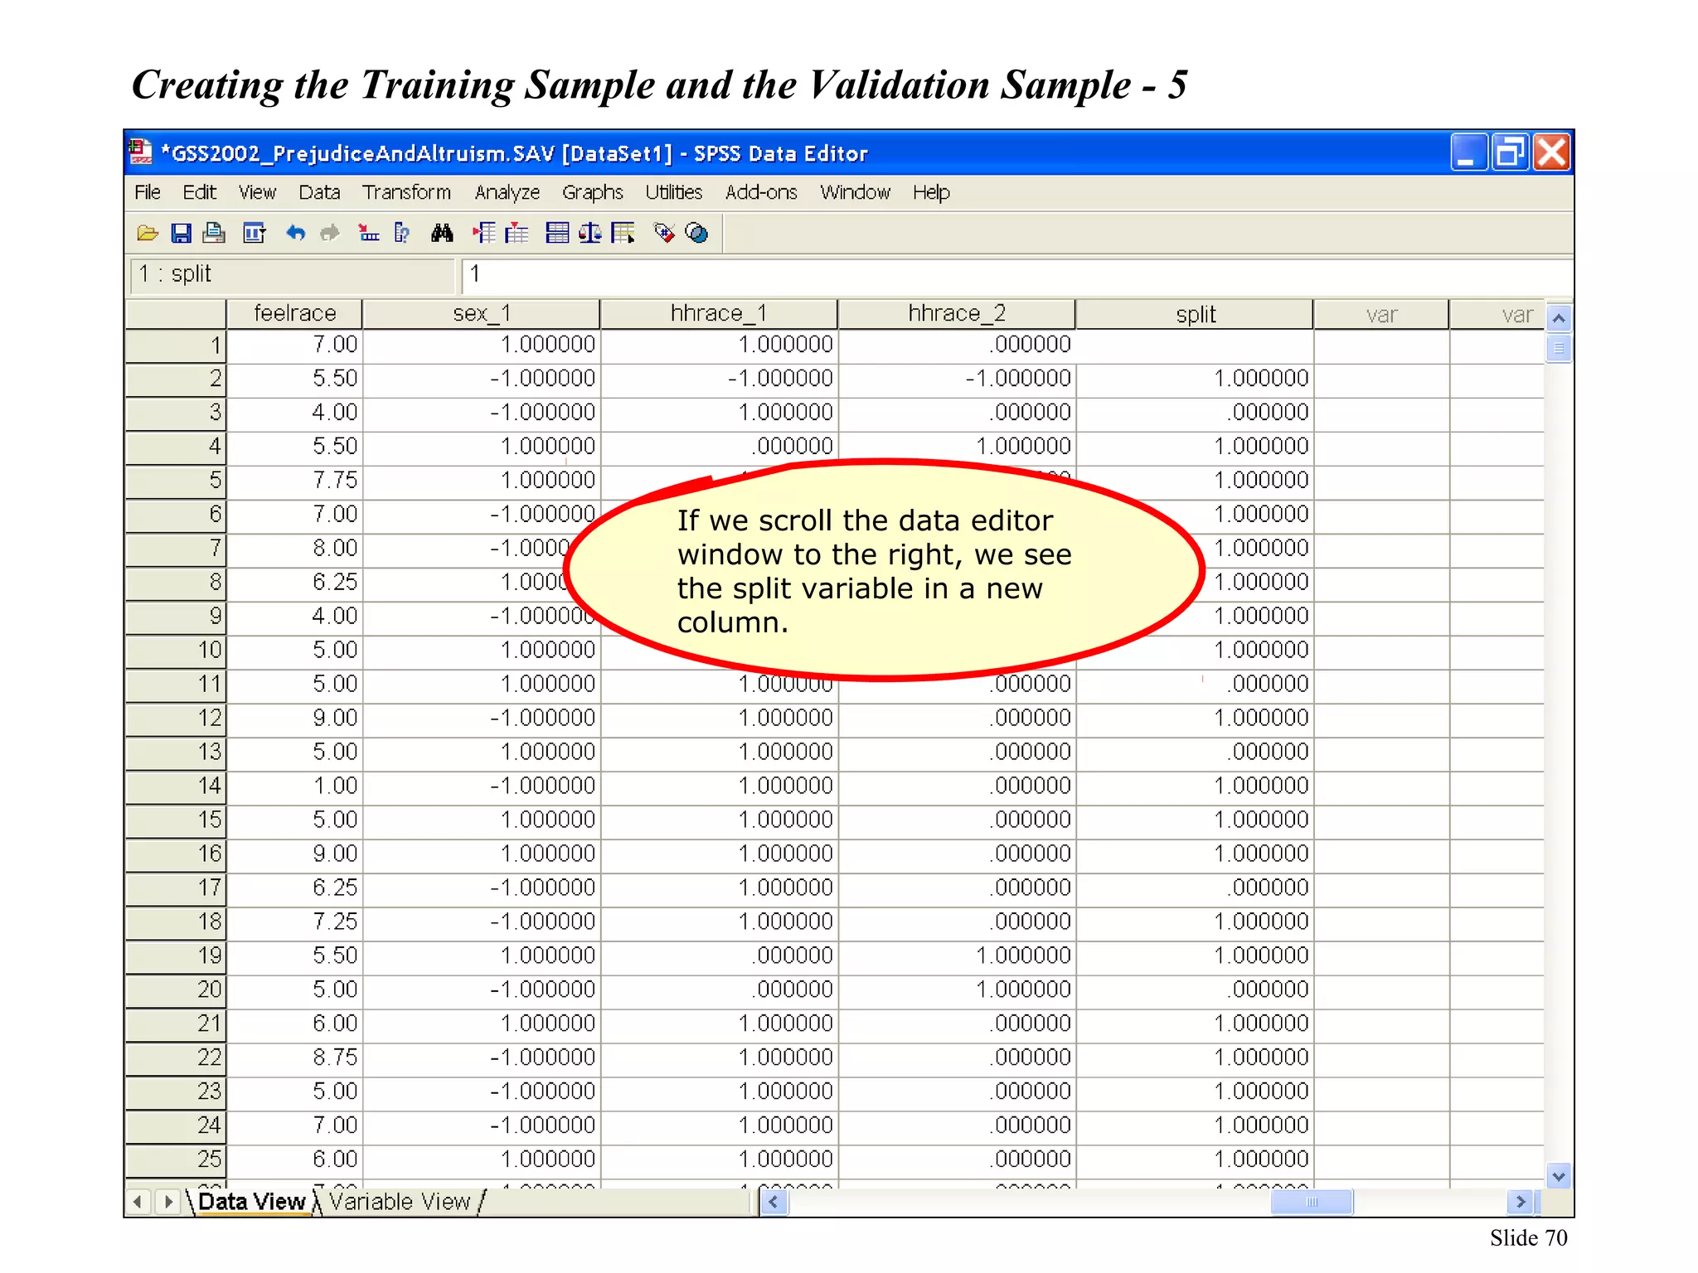
Task: Click the Redo arrow icon
Action: tap(330, 233)
